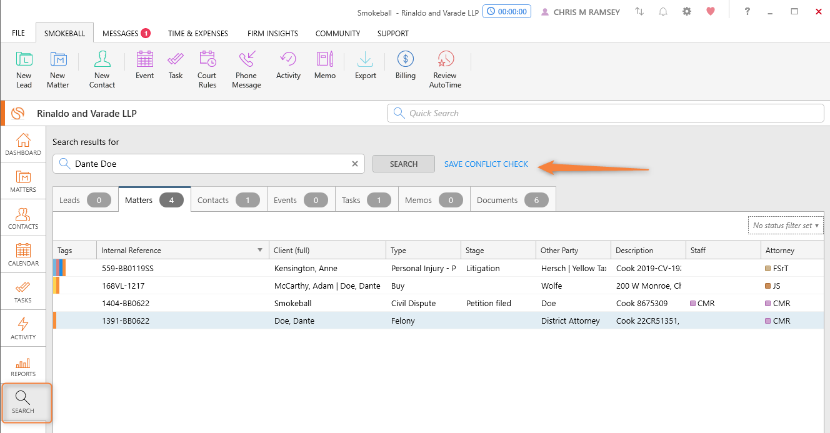Create a Memo from the ribbon
Viewport: 830px width, 433px height.
(x=325, y=65)
